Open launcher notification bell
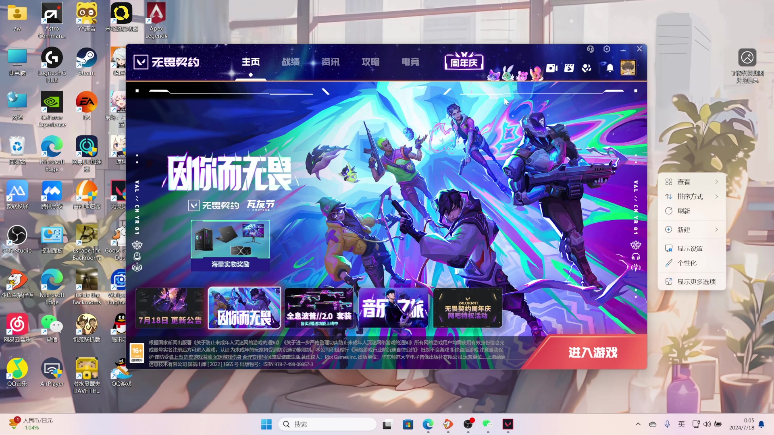The image size is (774, 435). [610, 68]
